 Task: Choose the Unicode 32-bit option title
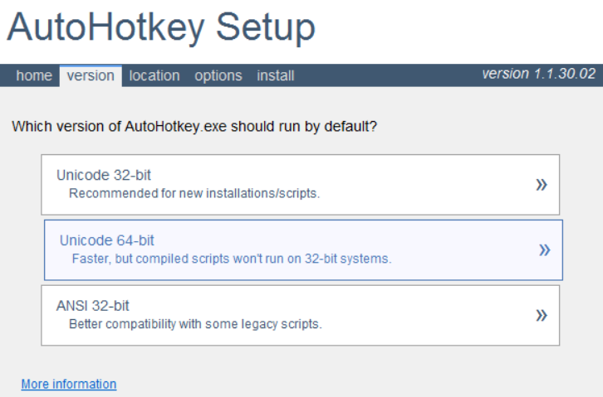click(104, 175)
